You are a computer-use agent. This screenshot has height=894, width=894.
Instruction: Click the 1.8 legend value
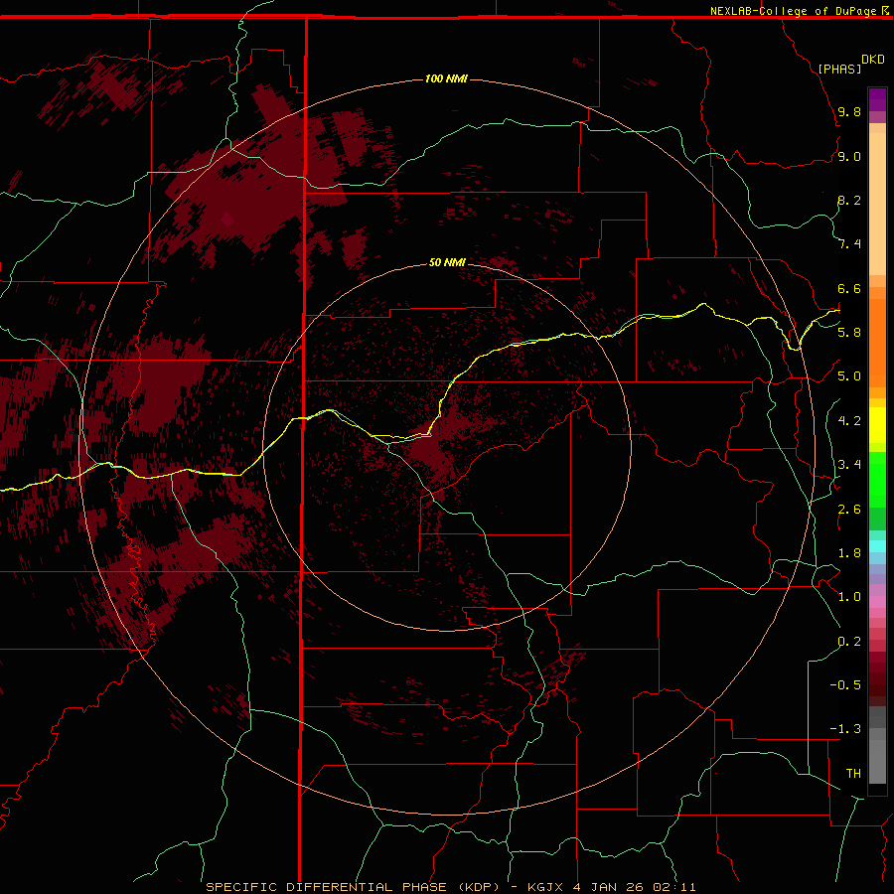(849, 553)
